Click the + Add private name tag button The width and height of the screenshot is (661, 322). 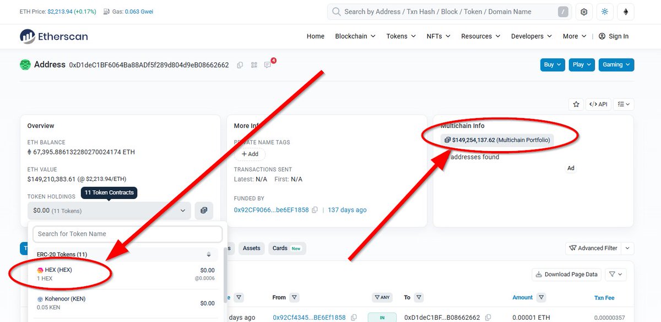pos(250,154)
